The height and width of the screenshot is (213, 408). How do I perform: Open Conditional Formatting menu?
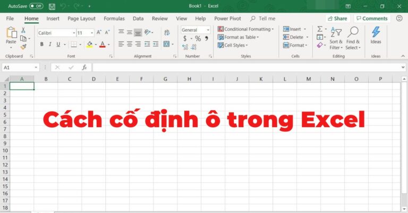(x=245, y=29)
